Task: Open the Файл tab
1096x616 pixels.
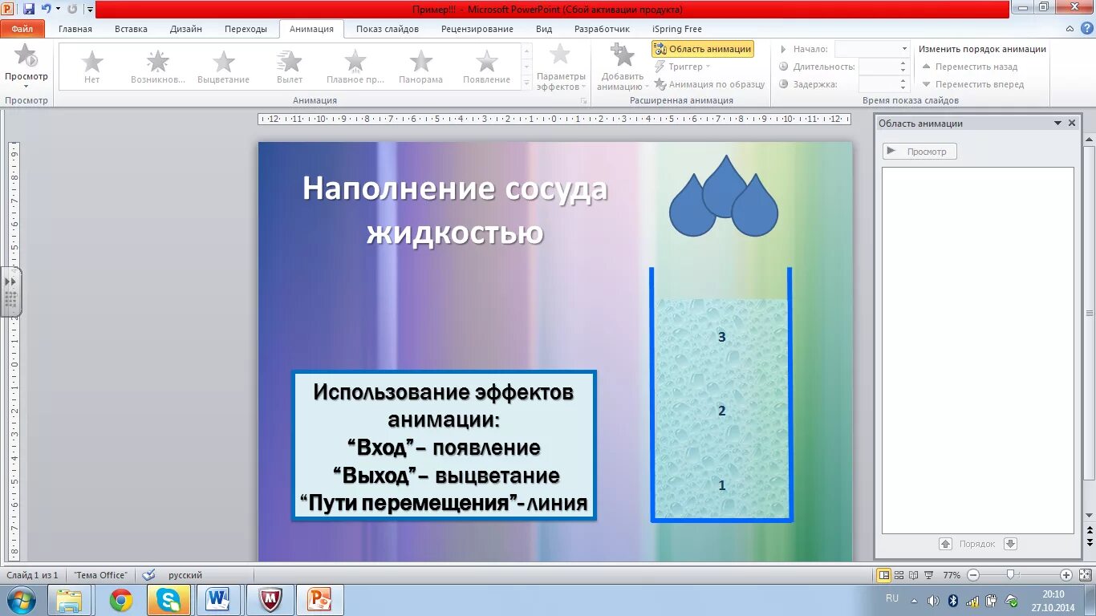Action: pyautogui.click(x=22, y=29)
